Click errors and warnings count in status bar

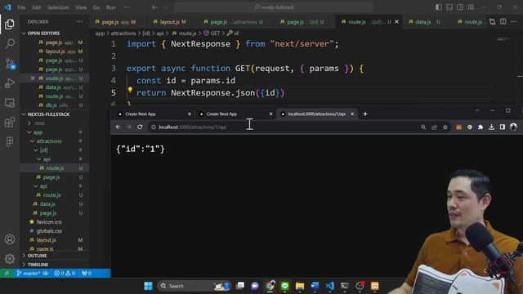(65, 274)
